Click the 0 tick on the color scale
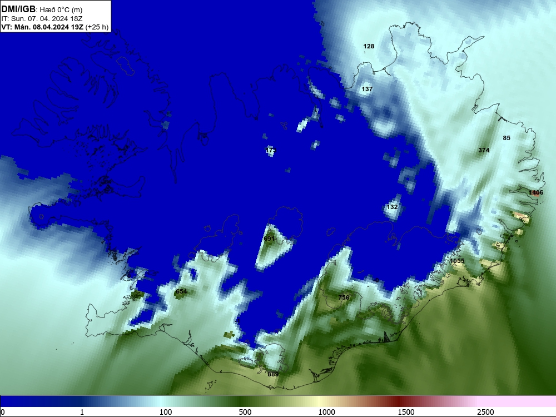Screen dimensions: 556x417 click(x=3, y=412)
